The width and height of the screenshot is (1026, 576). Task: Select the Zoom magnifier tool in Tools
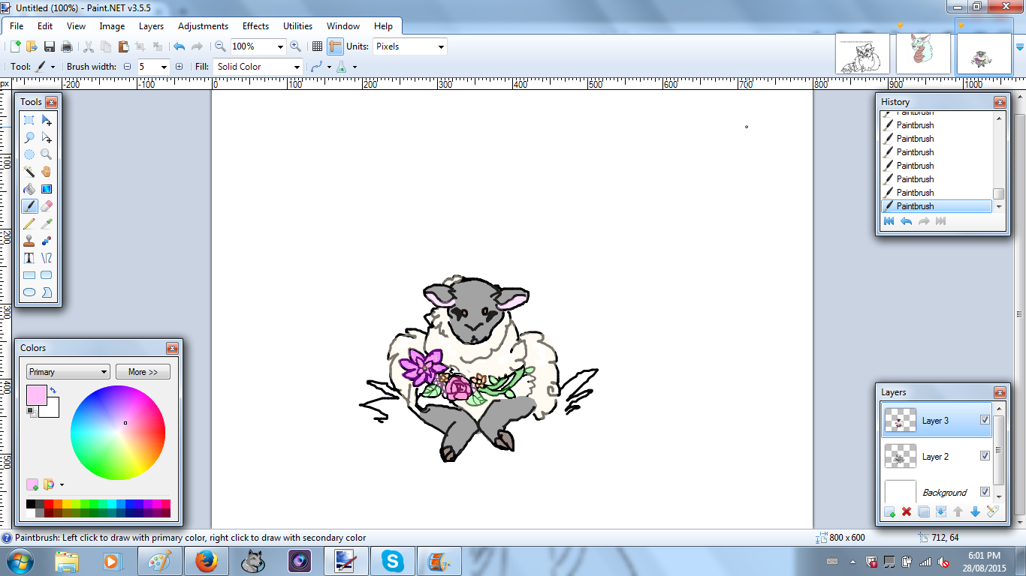click(x=47, y=154)
